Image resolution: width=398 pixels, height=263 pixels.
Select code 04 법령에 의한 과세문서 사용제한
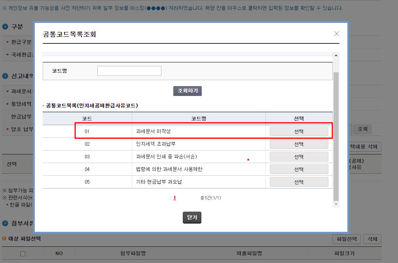[x=299, y=169]
